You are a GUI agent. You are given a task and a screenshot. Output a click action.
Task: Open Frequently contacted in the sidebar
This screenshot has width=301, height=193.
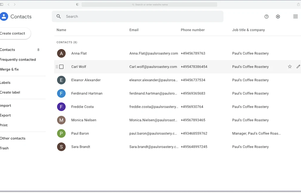point(18,59)
